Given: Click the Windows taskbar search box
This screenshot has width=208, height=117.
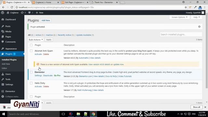Looking at the screenshot, I should tap(33, 114).
